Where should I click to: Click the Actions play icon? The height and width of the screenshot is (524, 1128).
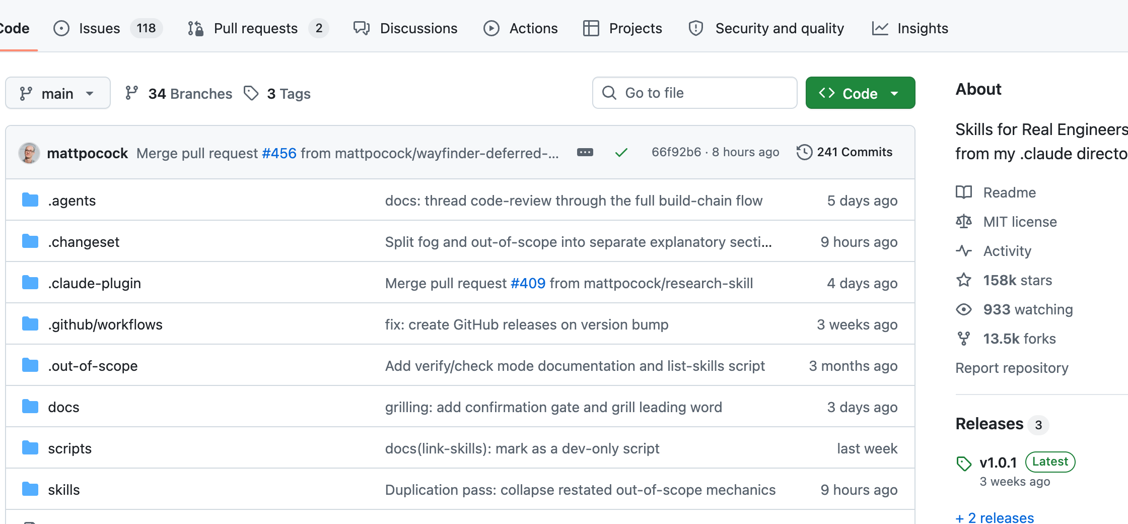491,28
